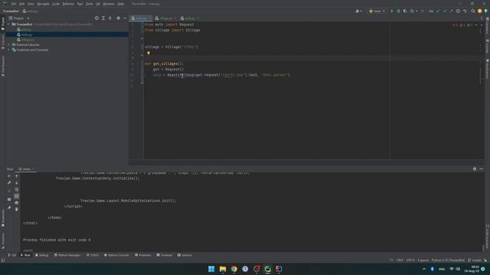Collapse the TravianBot project root

tap(8, 24)
